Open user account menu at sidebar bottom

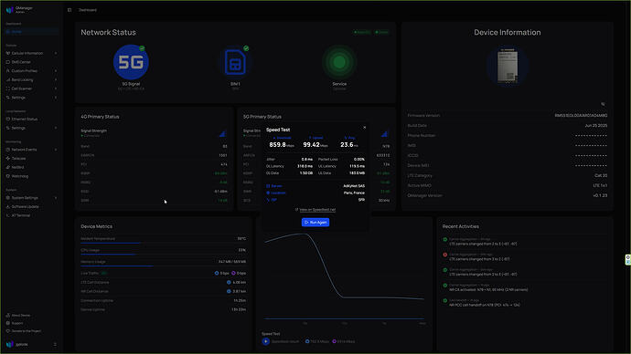tap(31, 344)
